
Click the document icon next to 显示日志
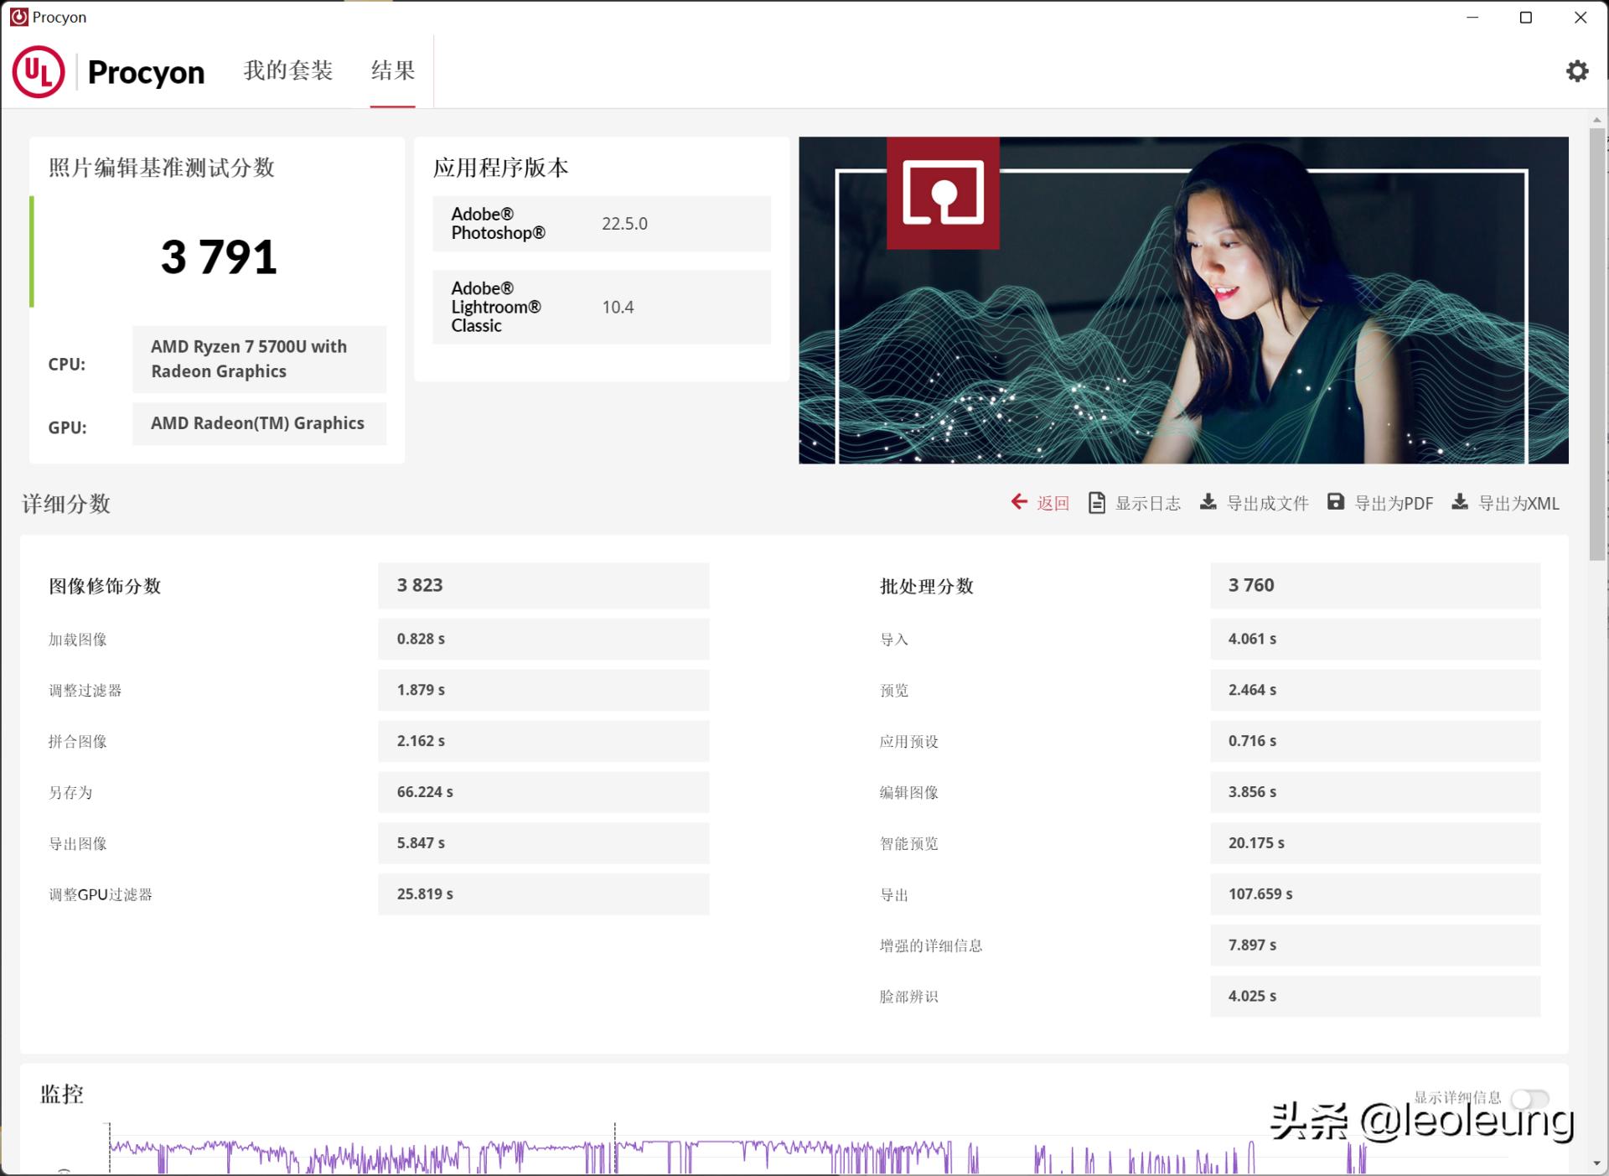[x=1096, y=502]
